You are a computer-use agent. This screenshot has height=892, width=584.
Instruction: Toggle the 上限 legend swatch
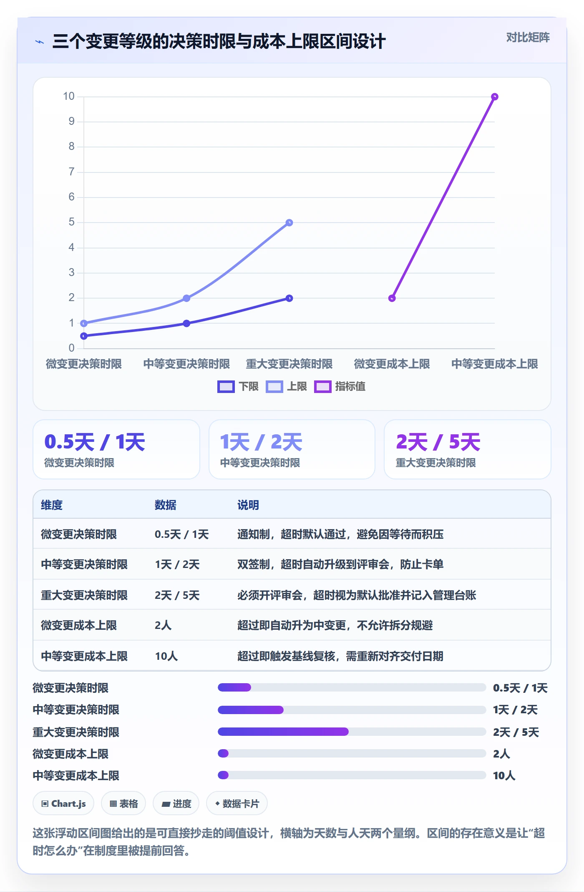[x=274, y=387]
